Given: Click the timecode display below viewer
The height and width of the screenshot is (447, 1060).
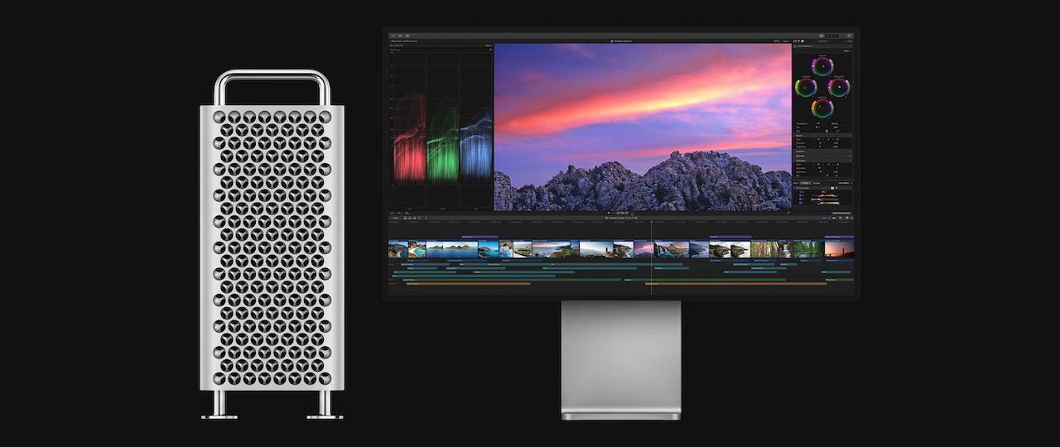Looking at the screenshot, I should [622, 213].
